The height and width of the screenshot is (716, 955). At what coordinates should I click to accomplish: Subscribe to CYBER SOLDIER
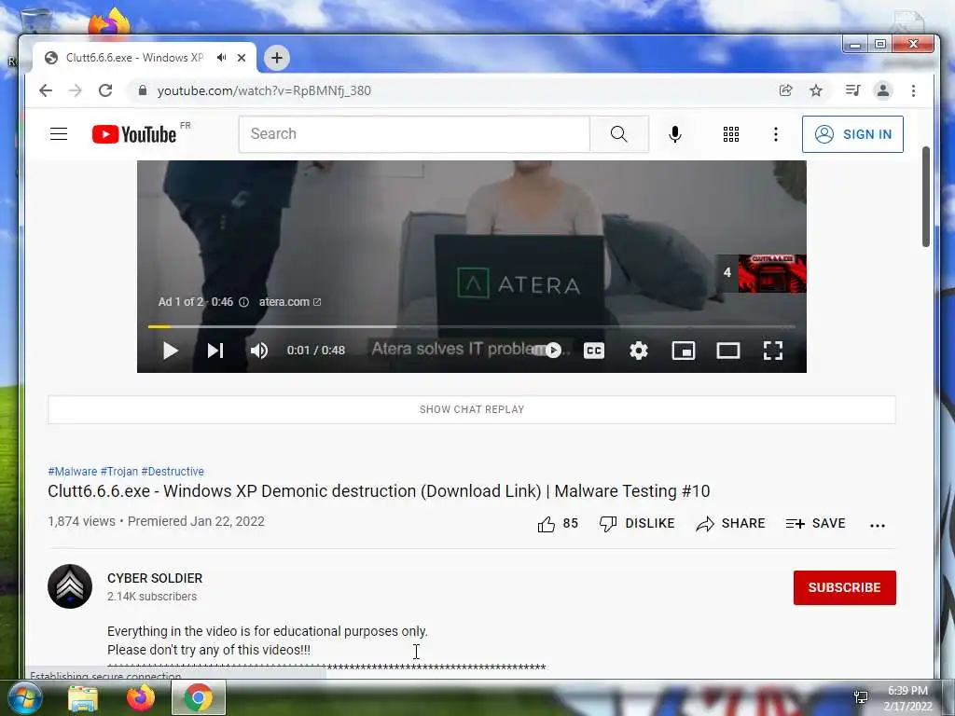pos(844,587)
